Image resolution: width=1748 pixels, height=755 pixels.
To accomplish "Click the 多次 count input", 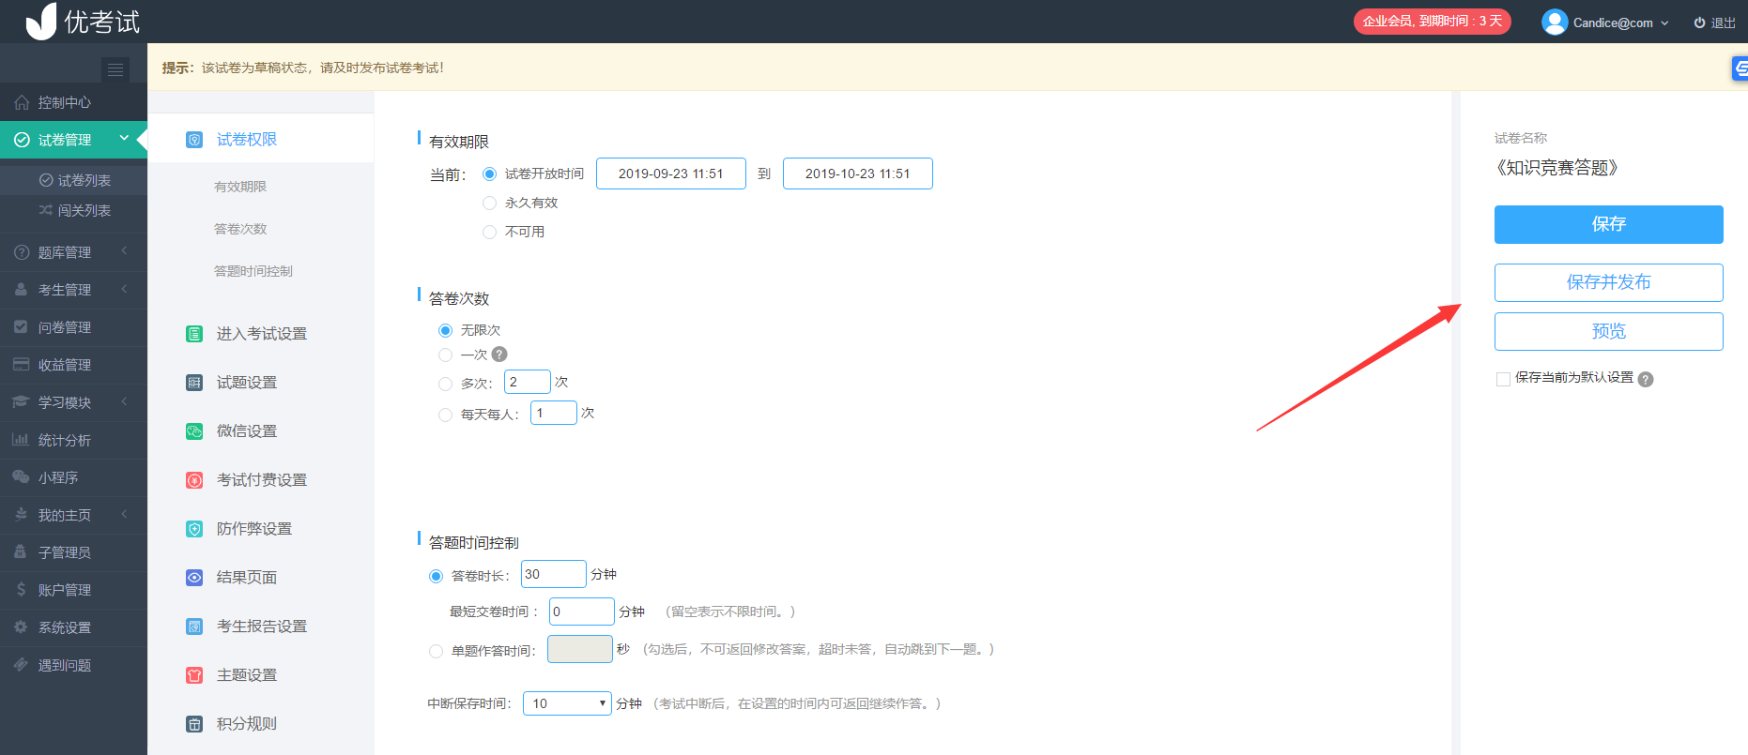I will [x=528, y=382].
